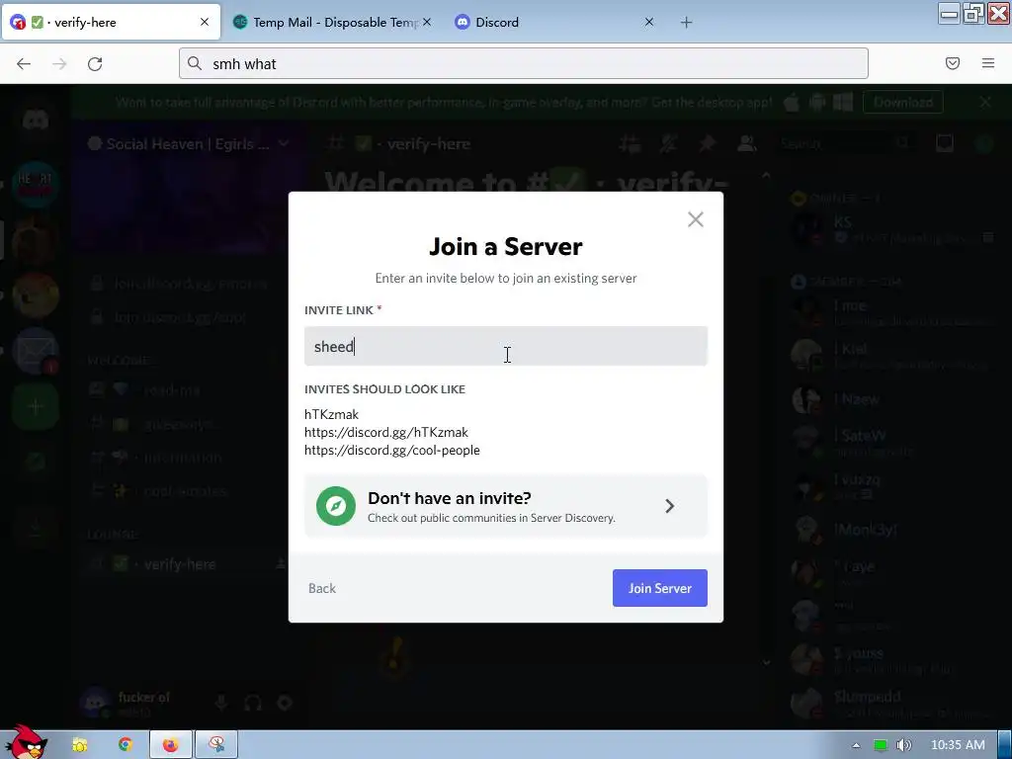Open pinned messages icon
This screenshot has height=759, width=1012.
[x=708, y=143]
